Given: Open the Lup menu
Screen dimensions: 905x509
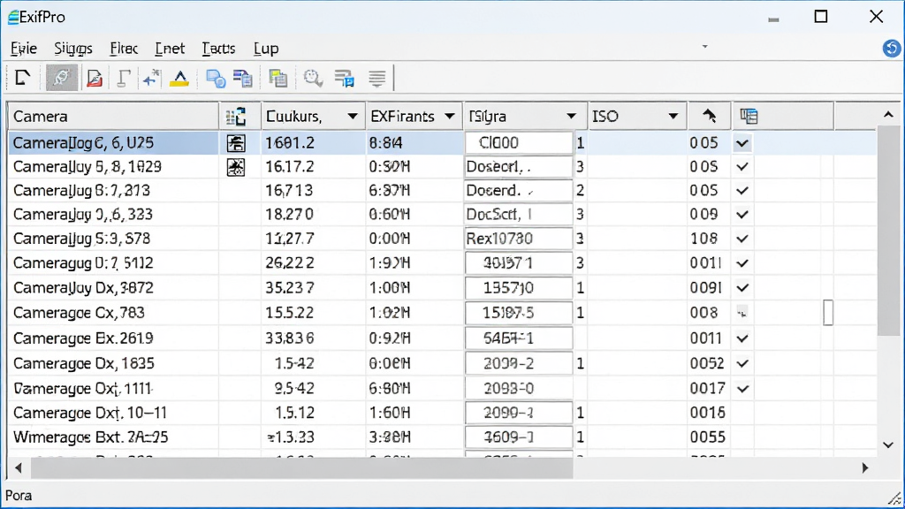Looking at the screenshot, I should point(266,49).
